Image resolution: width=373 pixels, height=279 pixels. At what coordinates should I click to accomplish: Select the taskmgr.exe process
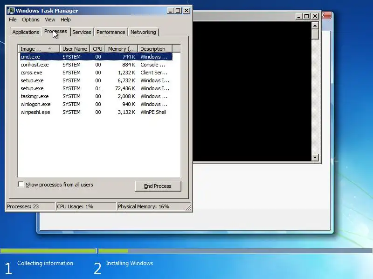click(x=96, y=96)
